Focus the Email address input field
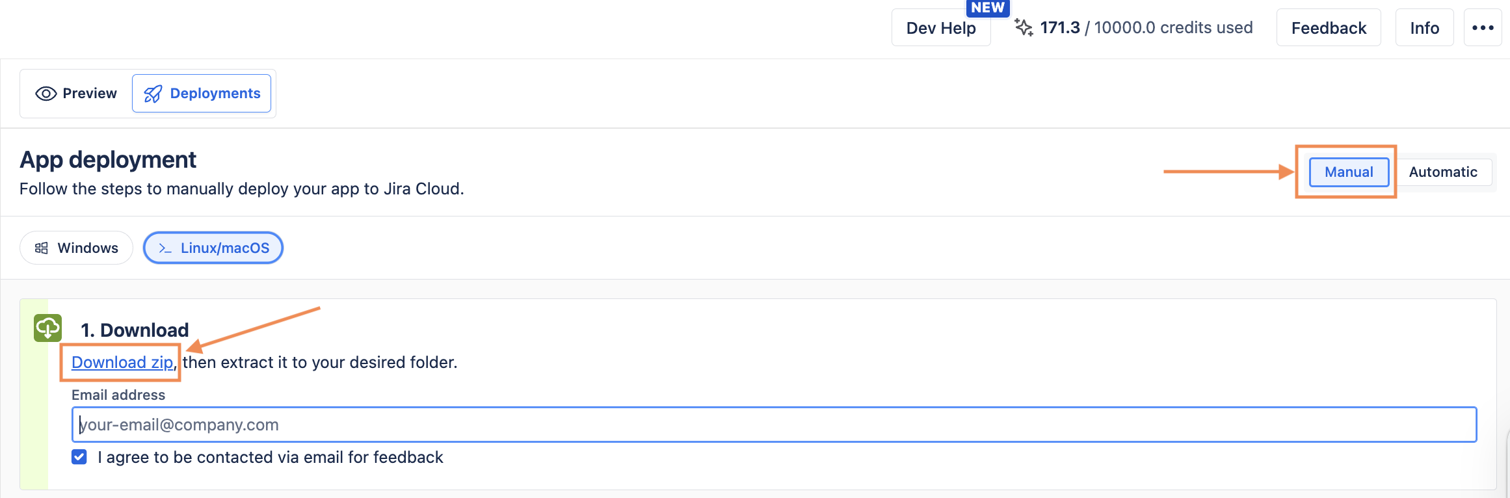Screen dimensions: 1510x498 click(774, 425)
